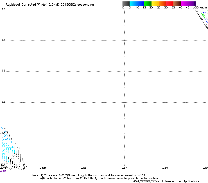This screenshot has width=208, height=183.
Task: Click the '-14' latitude axis label
Action: point(3,71)
